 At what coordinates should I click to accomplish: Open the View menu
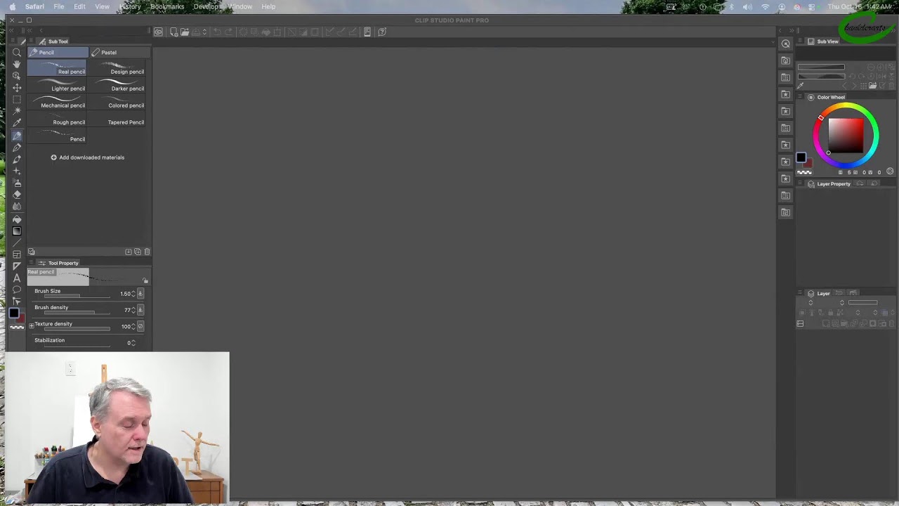[102, 6]
